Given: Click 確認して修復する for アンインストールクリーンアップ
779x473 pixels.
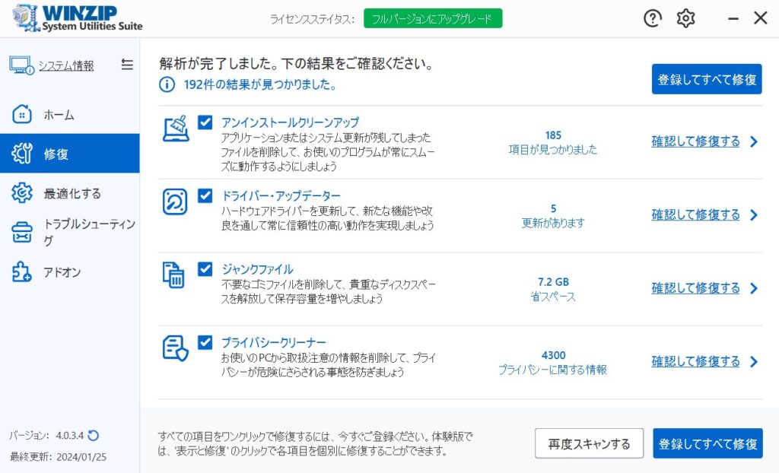Looking at the screenshot, I should 695,141.
